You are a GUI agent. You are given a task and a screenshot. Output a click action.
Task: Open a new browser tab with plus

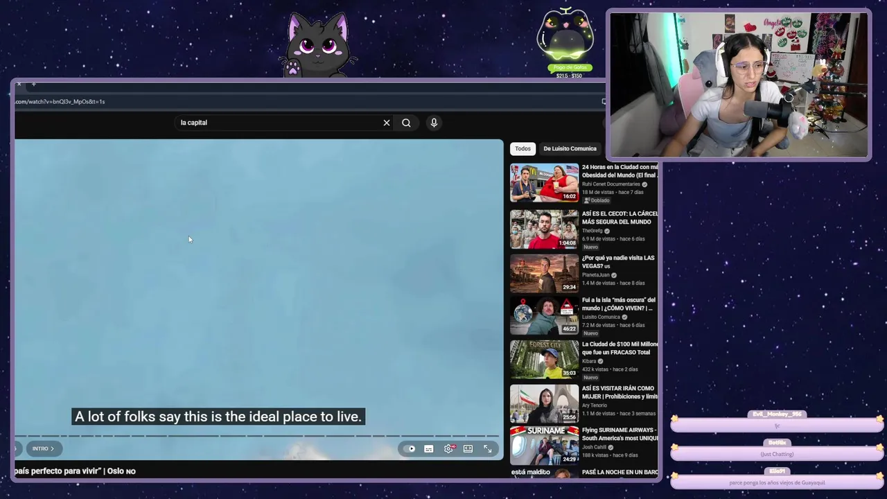(x=33, y=85)
